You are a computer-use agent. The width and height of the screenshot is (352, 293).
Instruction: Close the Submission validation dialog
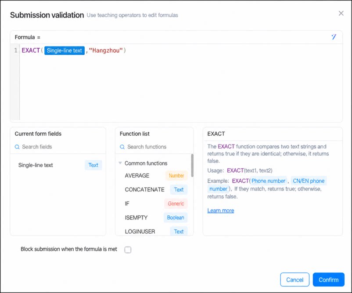341,14
